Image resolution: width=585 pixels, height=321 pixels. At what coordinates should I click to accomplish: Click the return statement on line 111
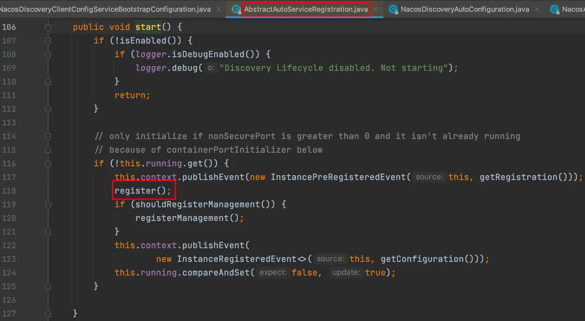pyautogui.click(x=132, y=95)
